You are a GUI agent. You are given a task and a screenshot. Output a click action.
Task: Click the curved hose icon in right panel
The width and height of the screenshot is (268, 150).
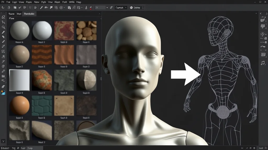[263, 47]
